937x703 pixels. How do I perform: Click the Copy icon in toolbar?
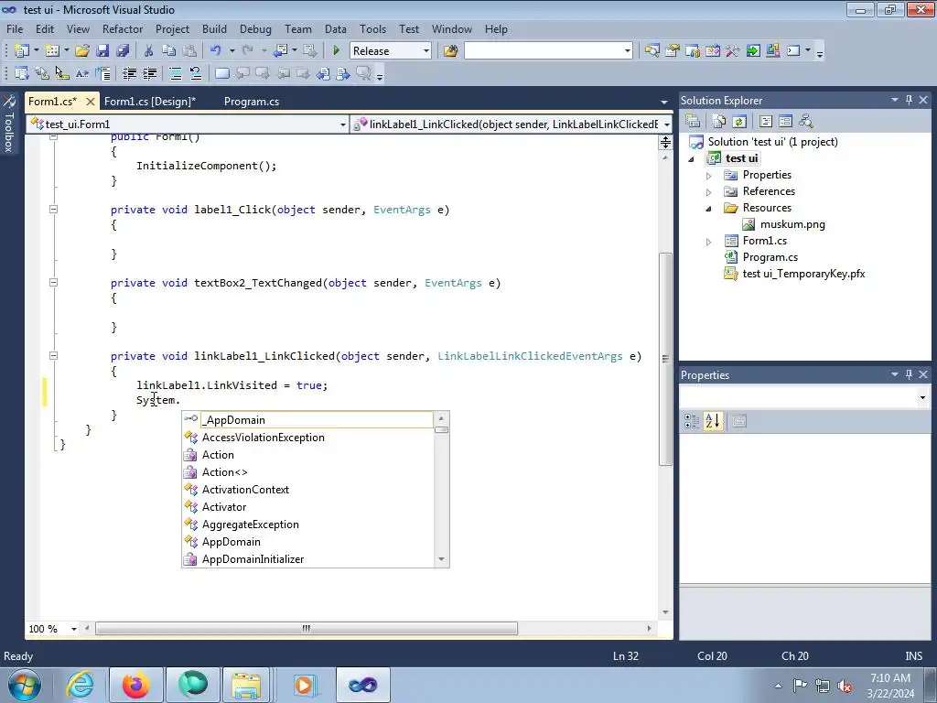tap(169, 51)
